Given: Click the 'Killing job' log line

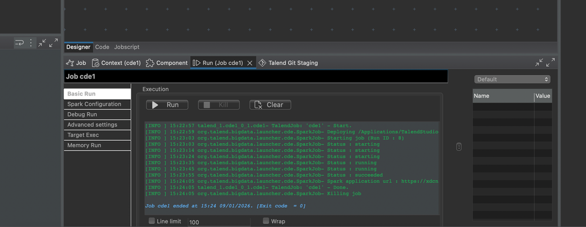Looking at the screenshot, I should [x=253, y=194].
